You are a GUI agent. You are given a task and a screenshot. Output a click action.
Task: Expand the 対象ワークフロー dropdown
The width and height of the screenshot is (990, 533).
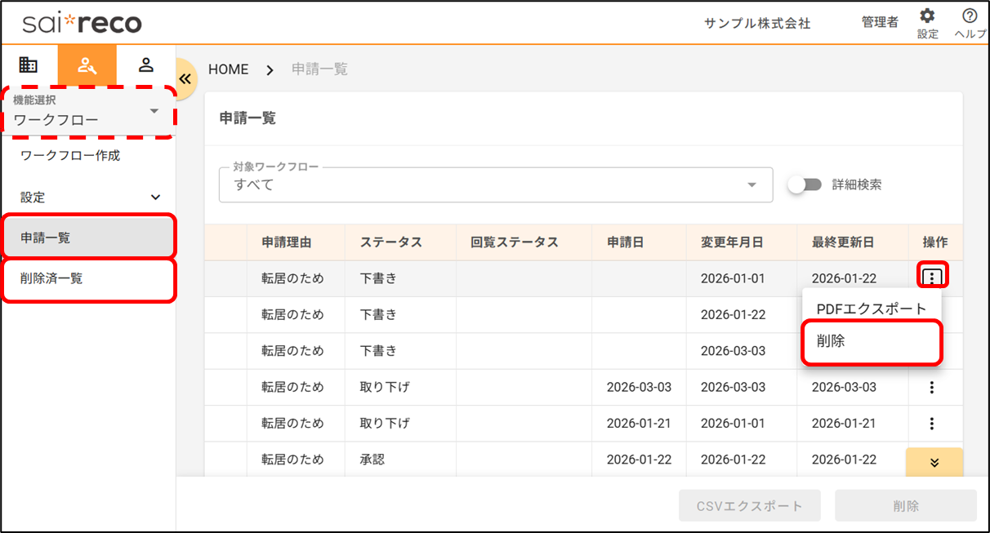[495, 185]
